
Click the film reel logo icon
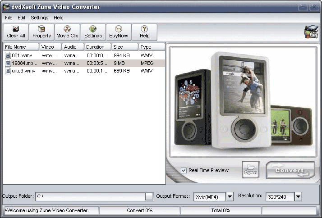pyautogui.click(x=311, y=33)
